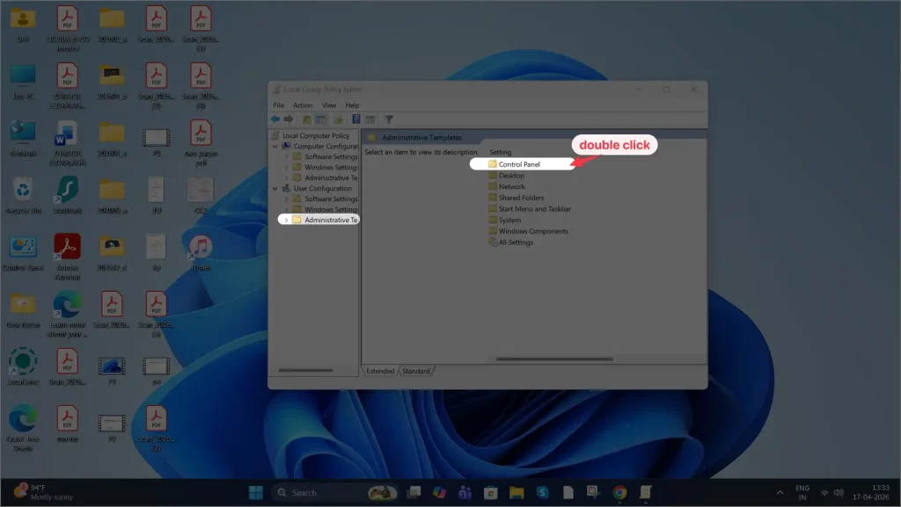Open the Action menu

(x=303, y=105)
